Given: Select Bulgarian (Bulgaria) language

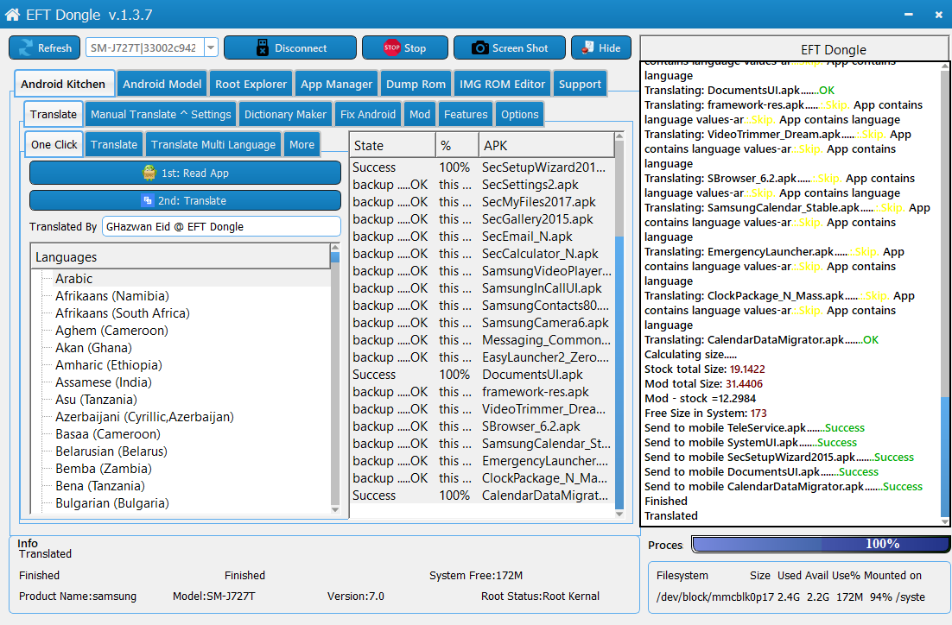Looking at the screenshot, I should pos(112,503).
